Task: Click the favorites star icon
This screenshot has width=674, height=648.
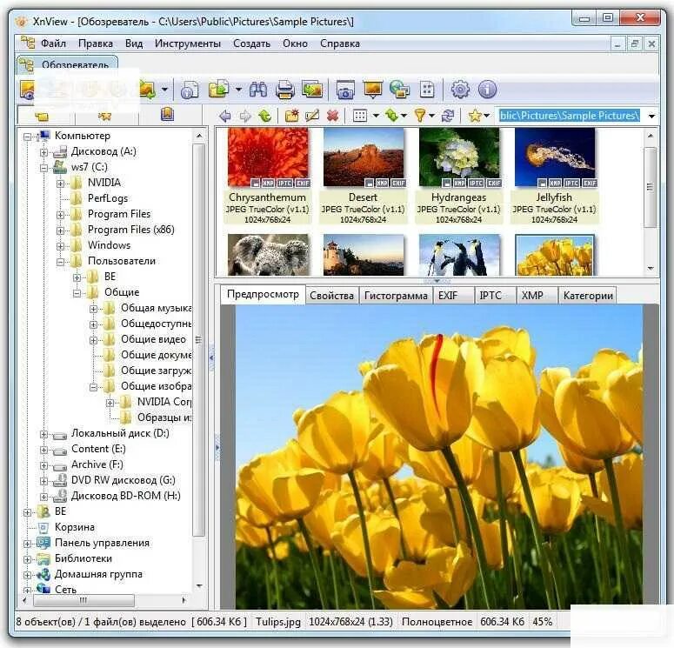Action: (475, 116)
